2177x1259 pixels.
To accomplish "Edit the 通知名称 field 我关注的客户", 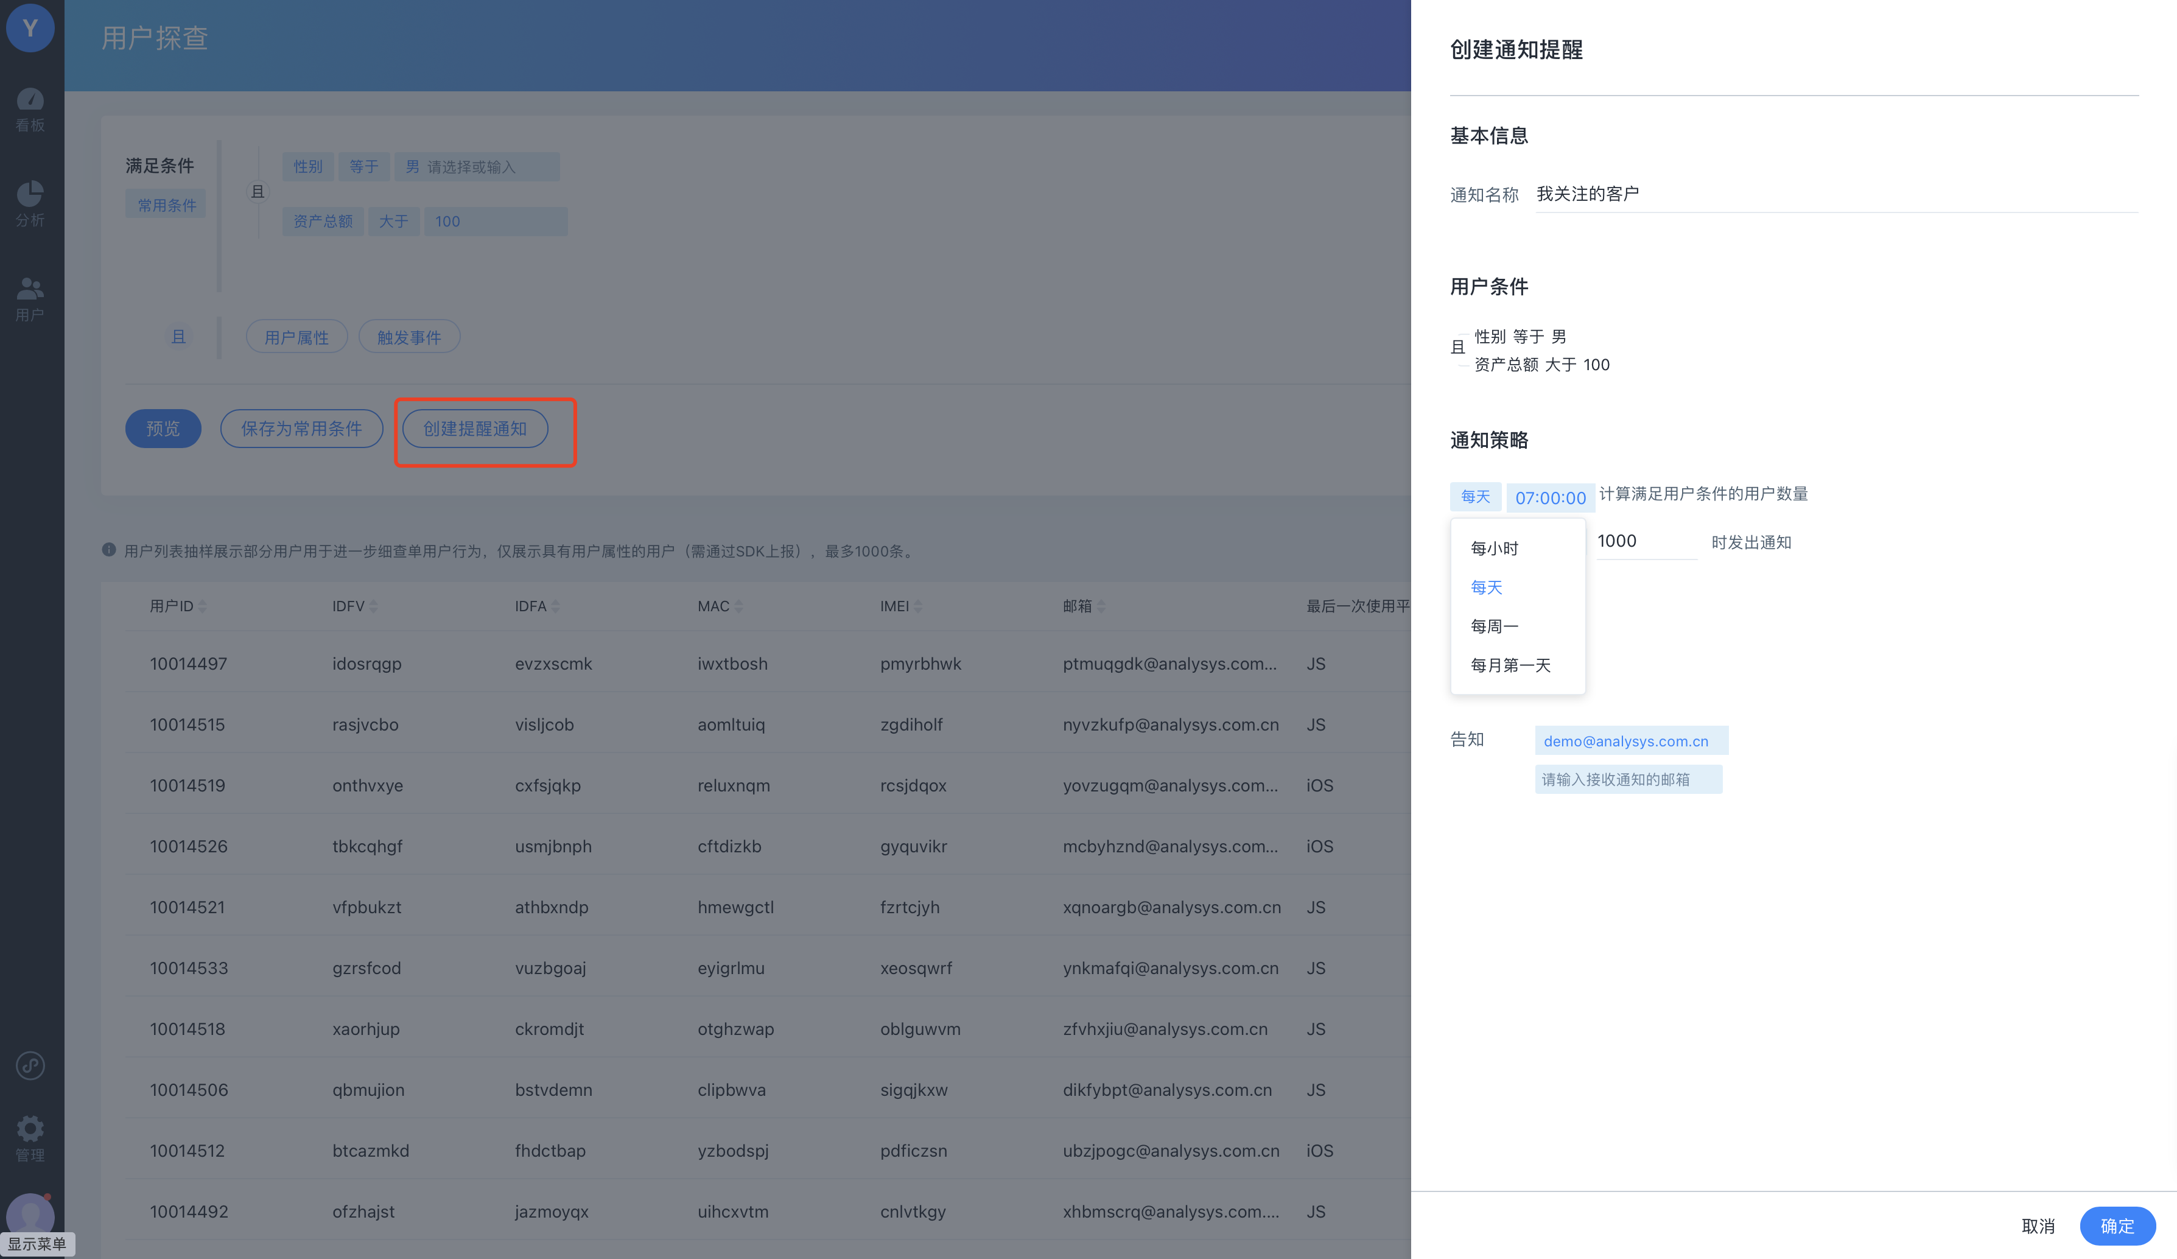I will coord(1837,194).
